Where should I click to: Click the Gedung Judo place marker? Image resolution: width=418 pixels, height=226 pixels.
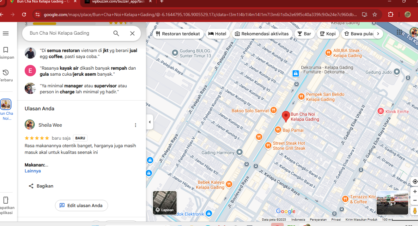point(397,72)
